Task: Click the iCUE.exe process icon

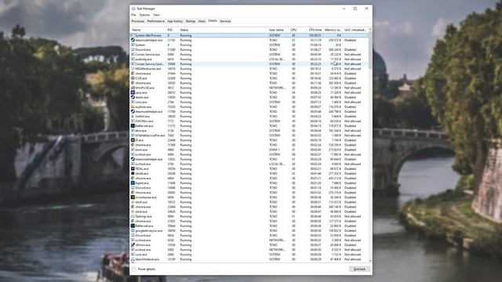Action: pyautogui.click(x=133, y=78)
